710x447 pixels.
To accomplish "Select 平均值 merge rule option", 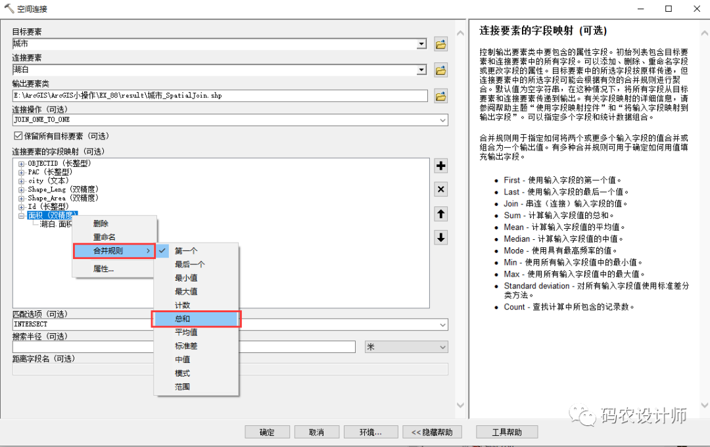I will click(x=185, y=333).
